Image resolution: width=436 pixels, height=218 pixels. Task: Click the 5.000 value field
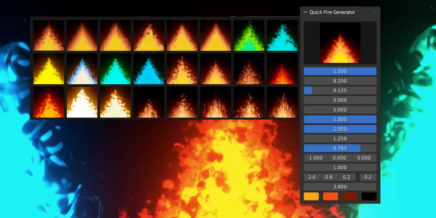(x=340, y=110)
